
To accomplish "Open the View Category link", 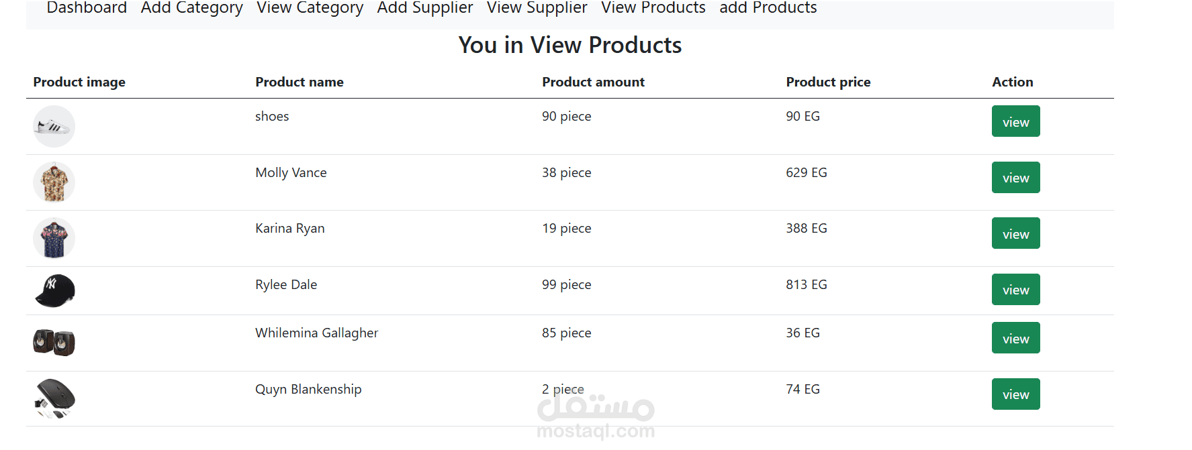I will (x=310, y=8).
